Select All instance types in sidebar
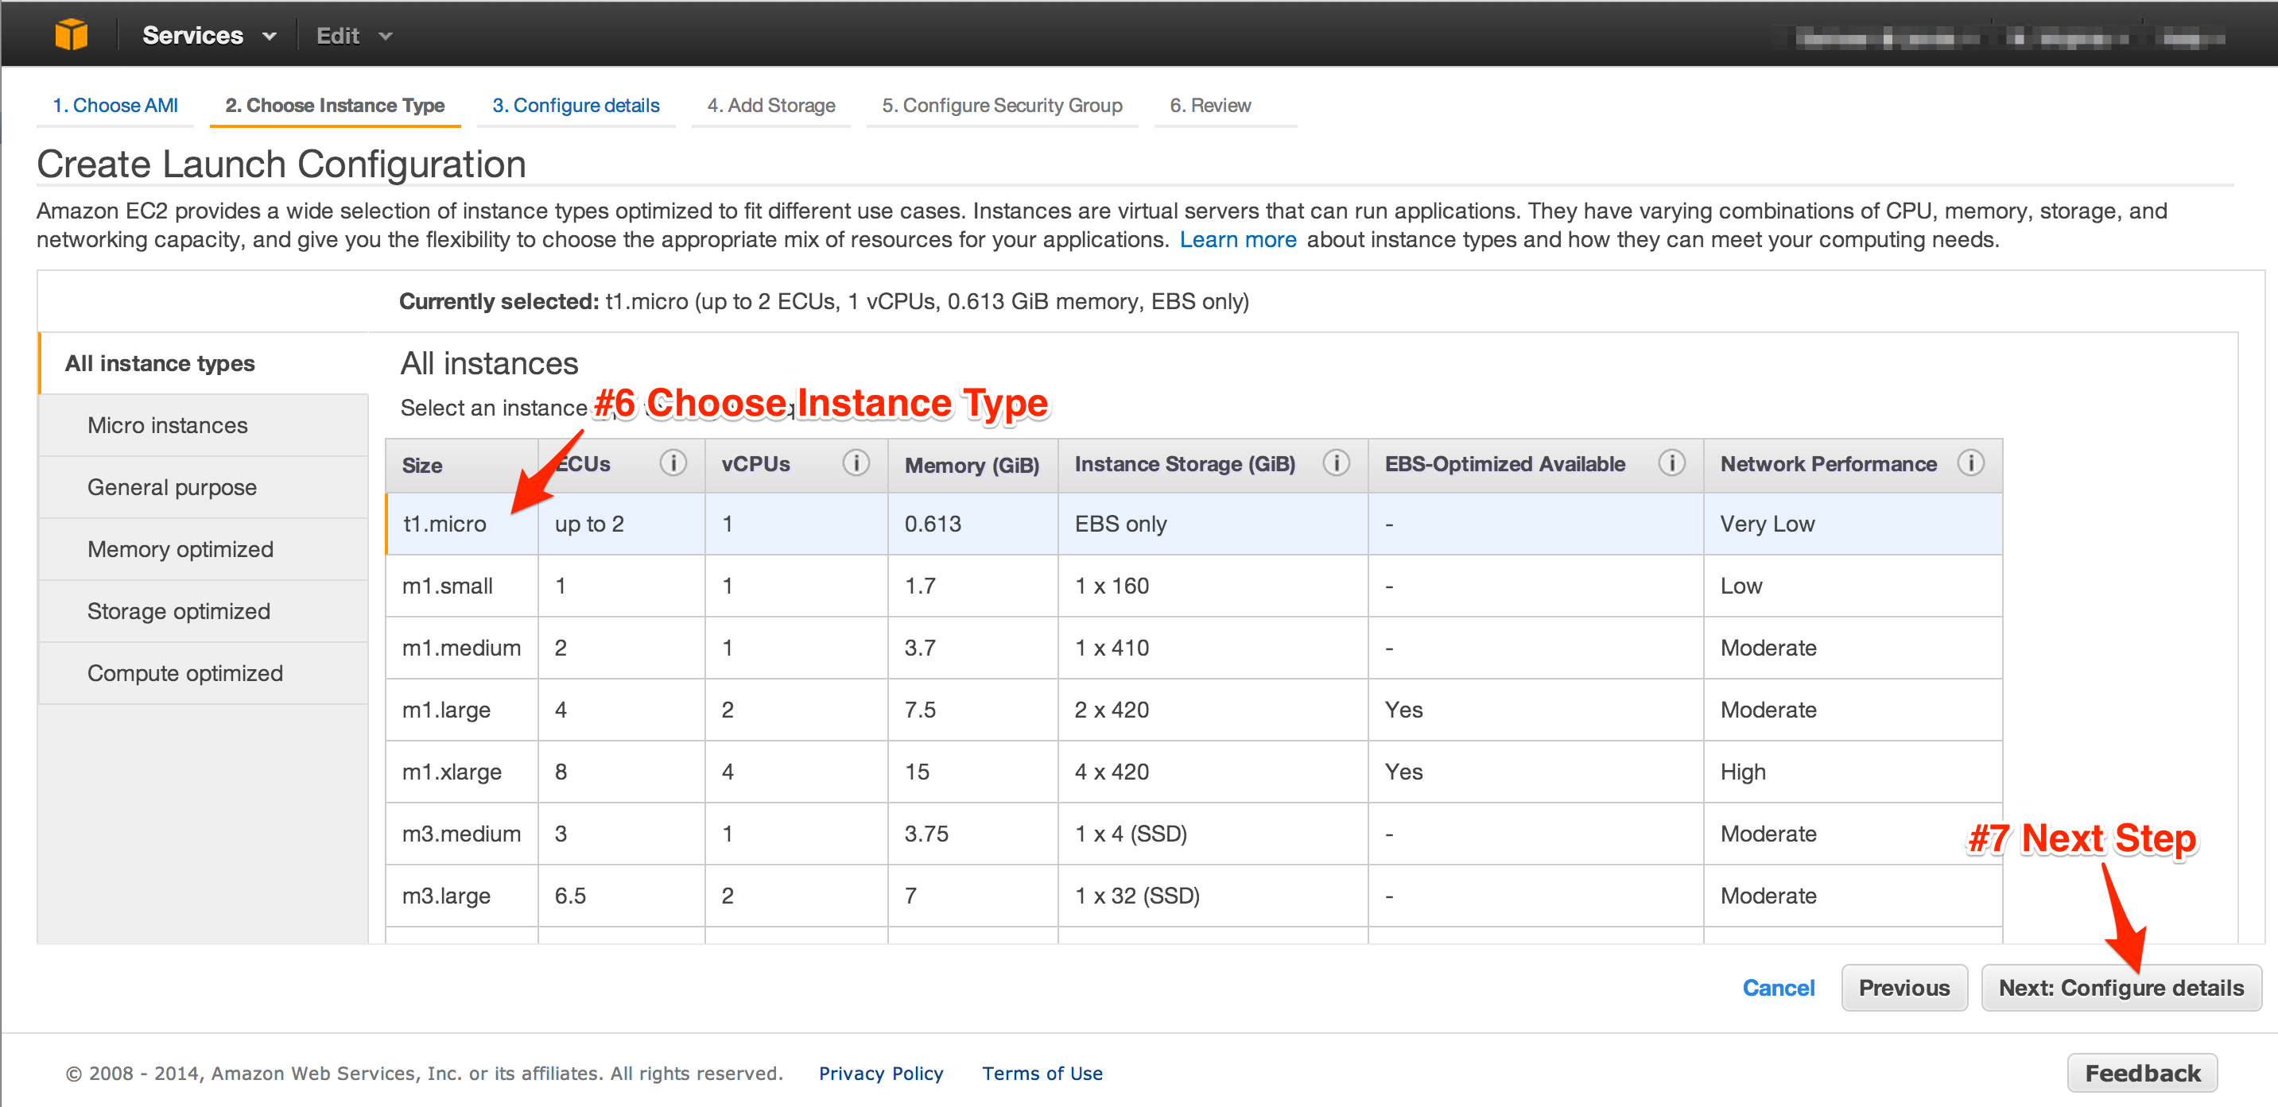The height and width of the screenshot is (1107, 2278). 204,363
